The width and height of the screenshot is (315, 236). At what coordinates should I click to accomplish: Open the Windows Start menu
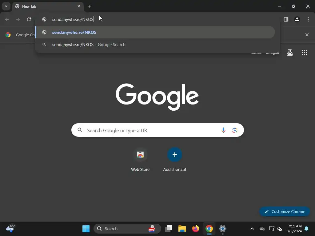coord(86,229)
